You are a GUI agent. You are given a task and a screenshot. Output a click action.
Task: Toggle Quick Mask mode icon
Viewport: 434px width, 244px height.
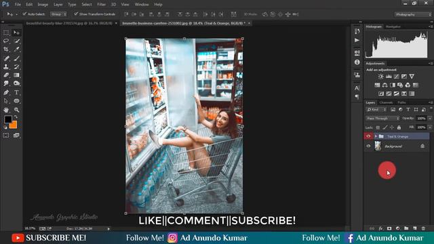point(6,136)
